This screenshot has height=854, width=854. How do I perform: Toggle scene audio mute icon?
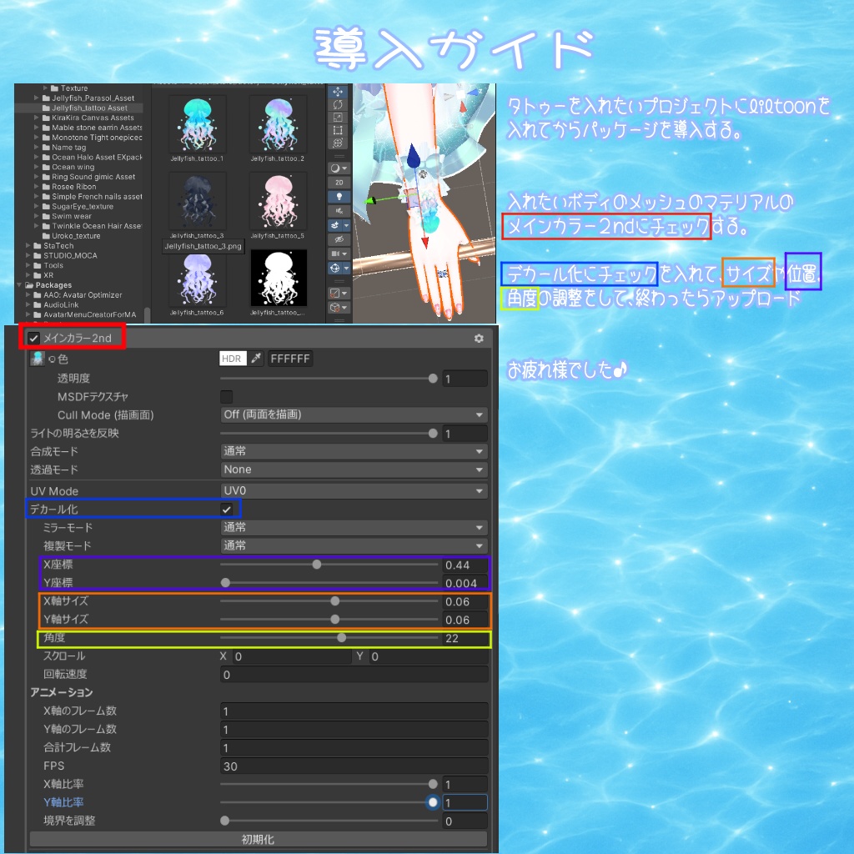click(339, 211)
